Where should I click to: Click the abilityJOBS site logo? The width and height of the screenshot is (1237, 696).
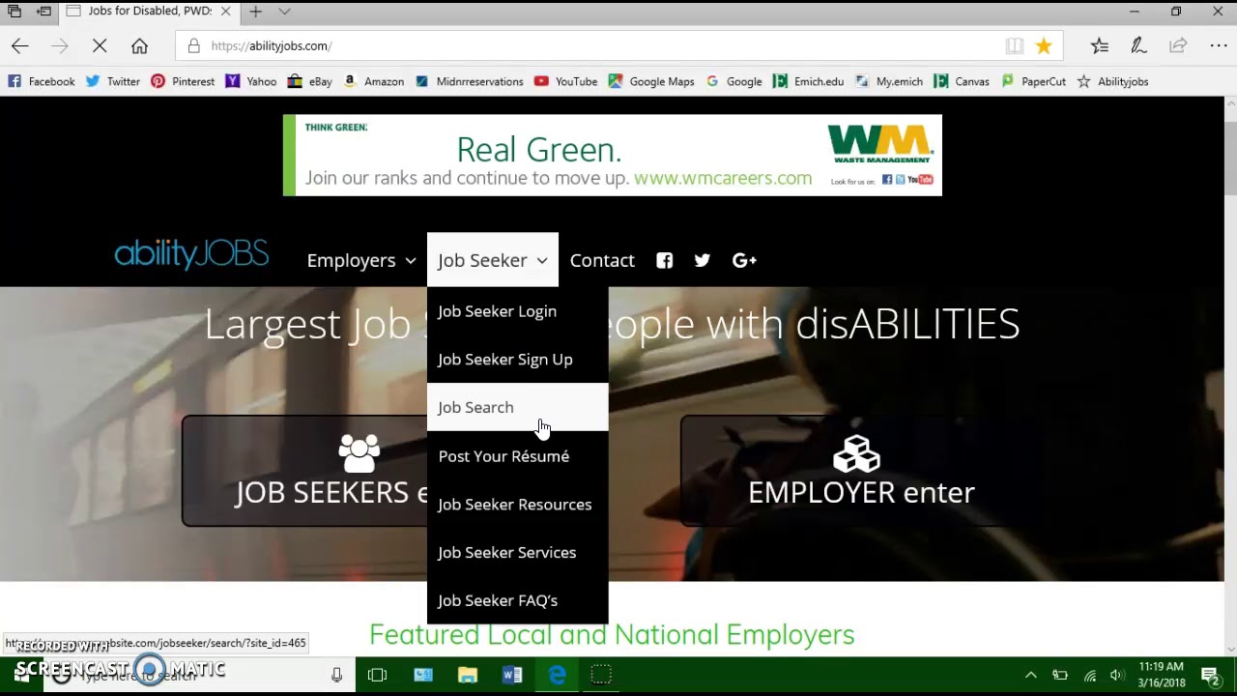pyautogui.click(x=191, y=255)
